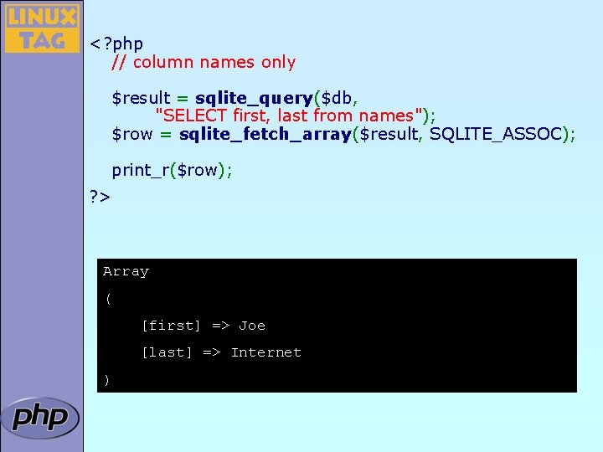The image size is (603, 452).
Task: Click the LinuxTag logo
Action: pos(42,28)
